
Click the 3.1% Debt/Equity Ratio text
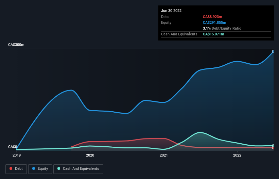coord(222,28)
